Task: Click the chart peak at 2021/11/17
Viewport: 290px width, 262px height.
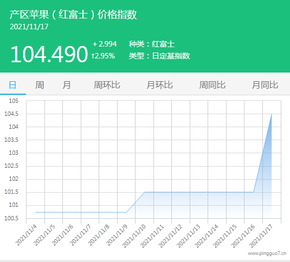Action: (x=272, y=114)
